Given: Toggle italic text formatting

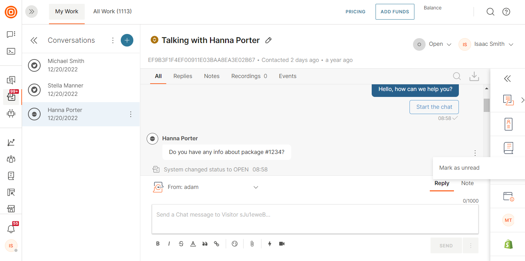Looking at the screenshot, I should pyautogui.click(x=169, y=244).
